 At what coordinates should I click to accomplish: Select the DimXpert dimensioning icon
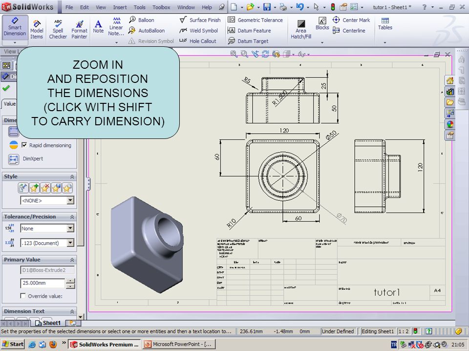point(14,159)
